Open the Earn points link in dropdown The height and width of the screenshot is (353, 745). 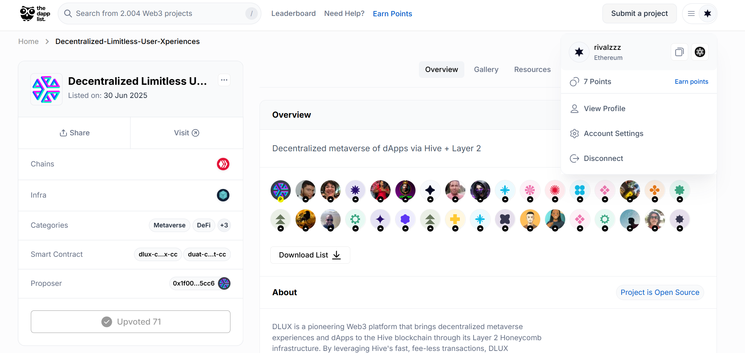pos(691,82)
